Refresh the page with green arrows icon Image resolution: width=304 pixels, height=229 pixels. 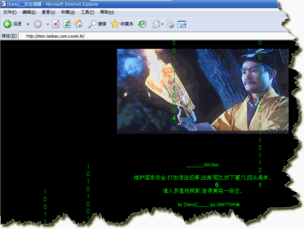pyautogui.click(x=67, y=24)
